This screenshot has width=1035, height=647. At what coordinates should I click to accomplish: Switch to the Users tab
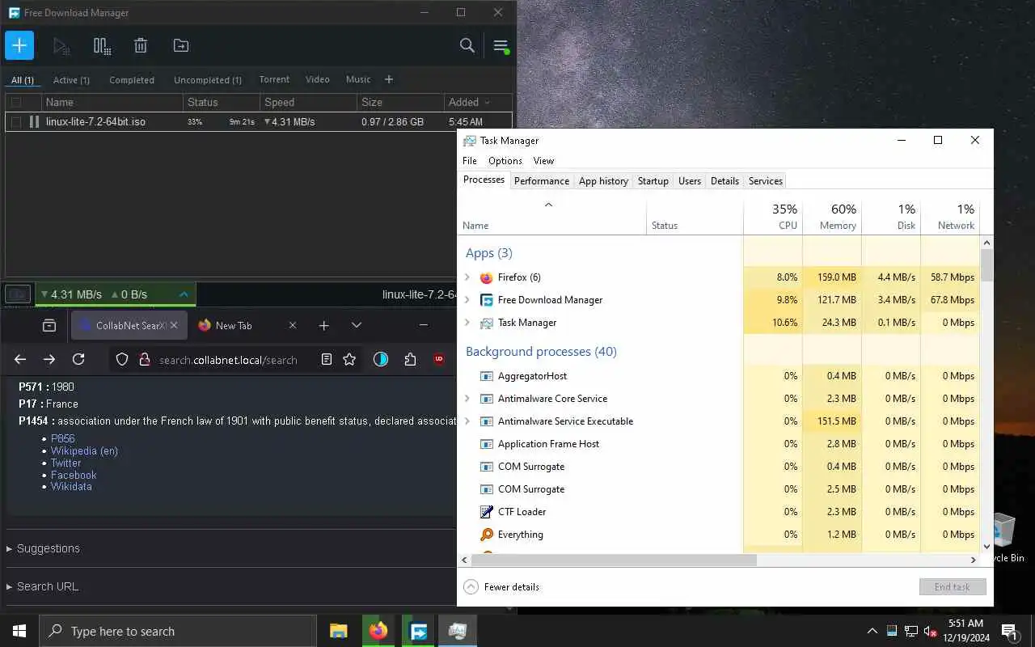coord(690,181)
